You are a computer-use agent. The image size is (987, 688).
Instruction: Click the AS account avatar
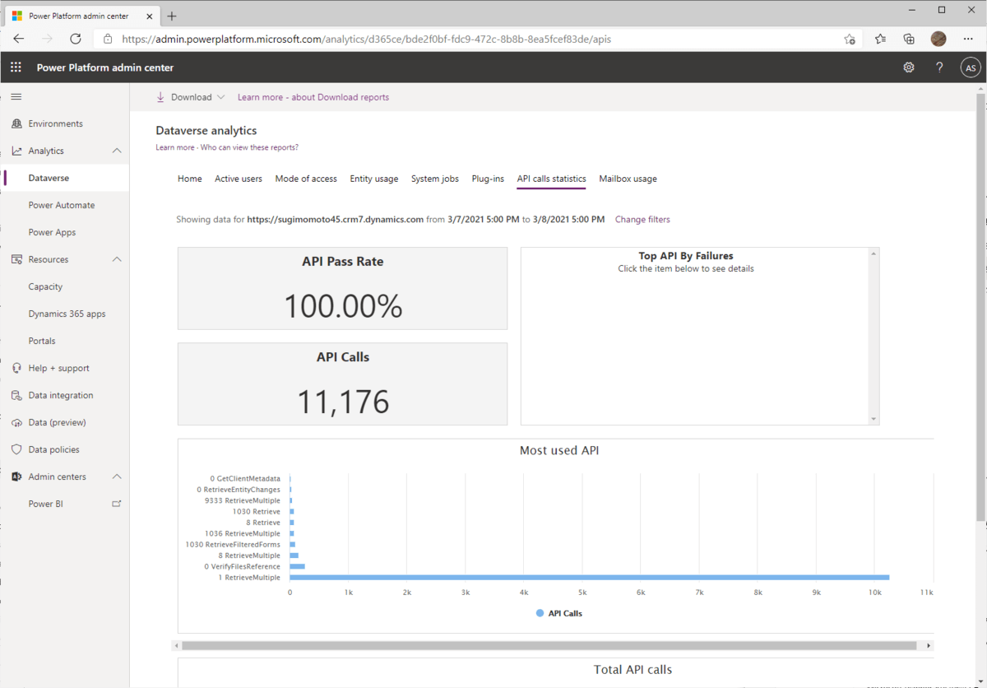click(x=971, y=67)
